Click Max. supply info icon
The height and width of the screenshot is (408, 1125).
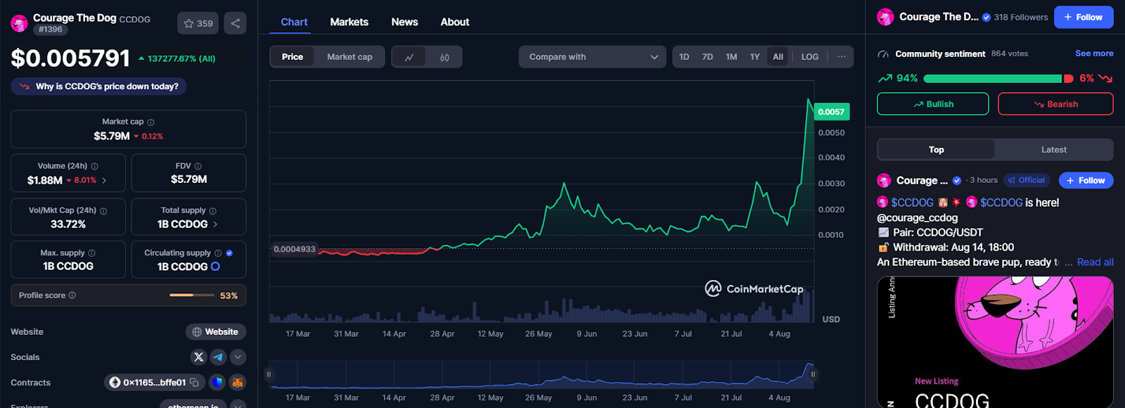pos(91,253)
